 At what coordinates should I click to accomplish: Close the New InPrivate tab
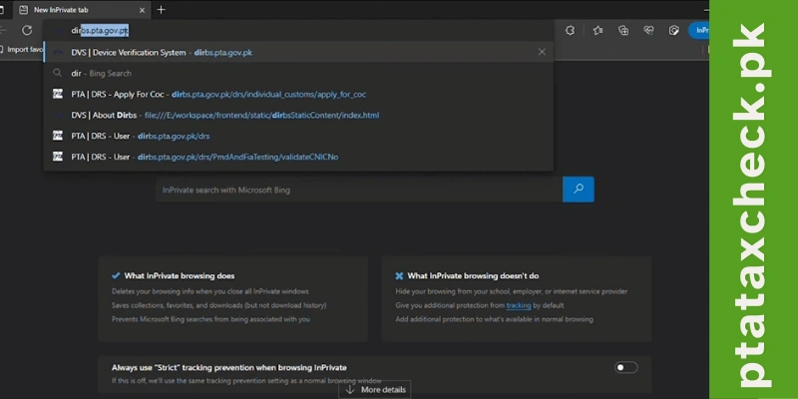(143, 10)
